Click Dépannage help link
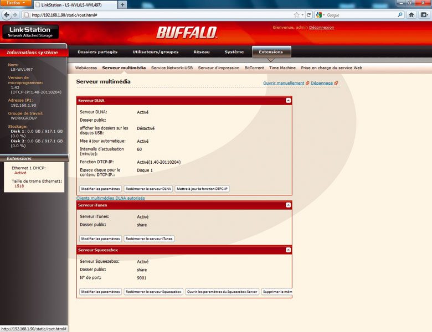Screen dimensions: 432x332 point(322,83)
